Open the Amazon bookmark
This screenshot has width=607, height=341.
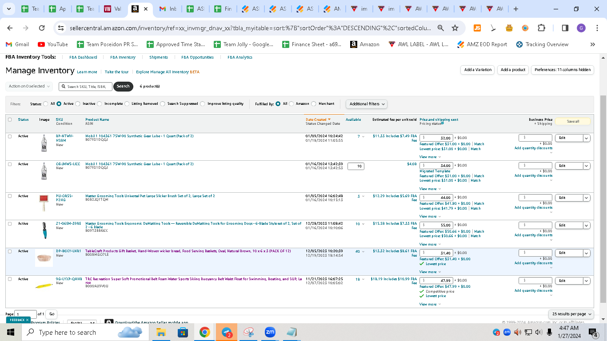[365, 44]
